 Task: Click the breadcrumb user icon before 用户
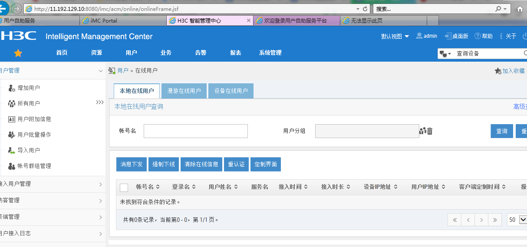[112, 70]
